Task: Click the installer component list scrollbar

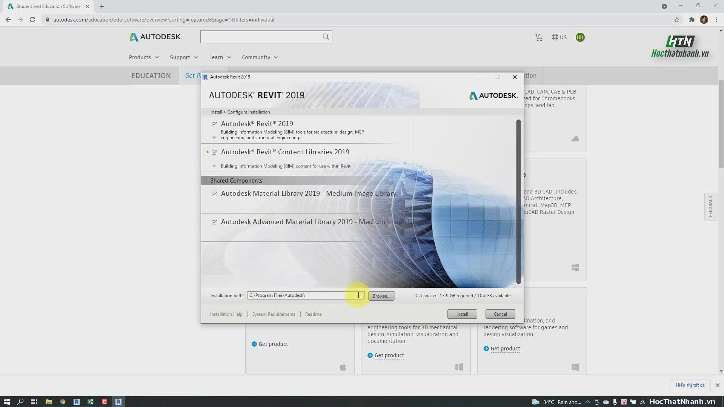Action: point(518,202)
